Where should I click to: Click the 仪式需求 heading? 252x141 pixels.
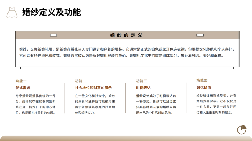23,88
